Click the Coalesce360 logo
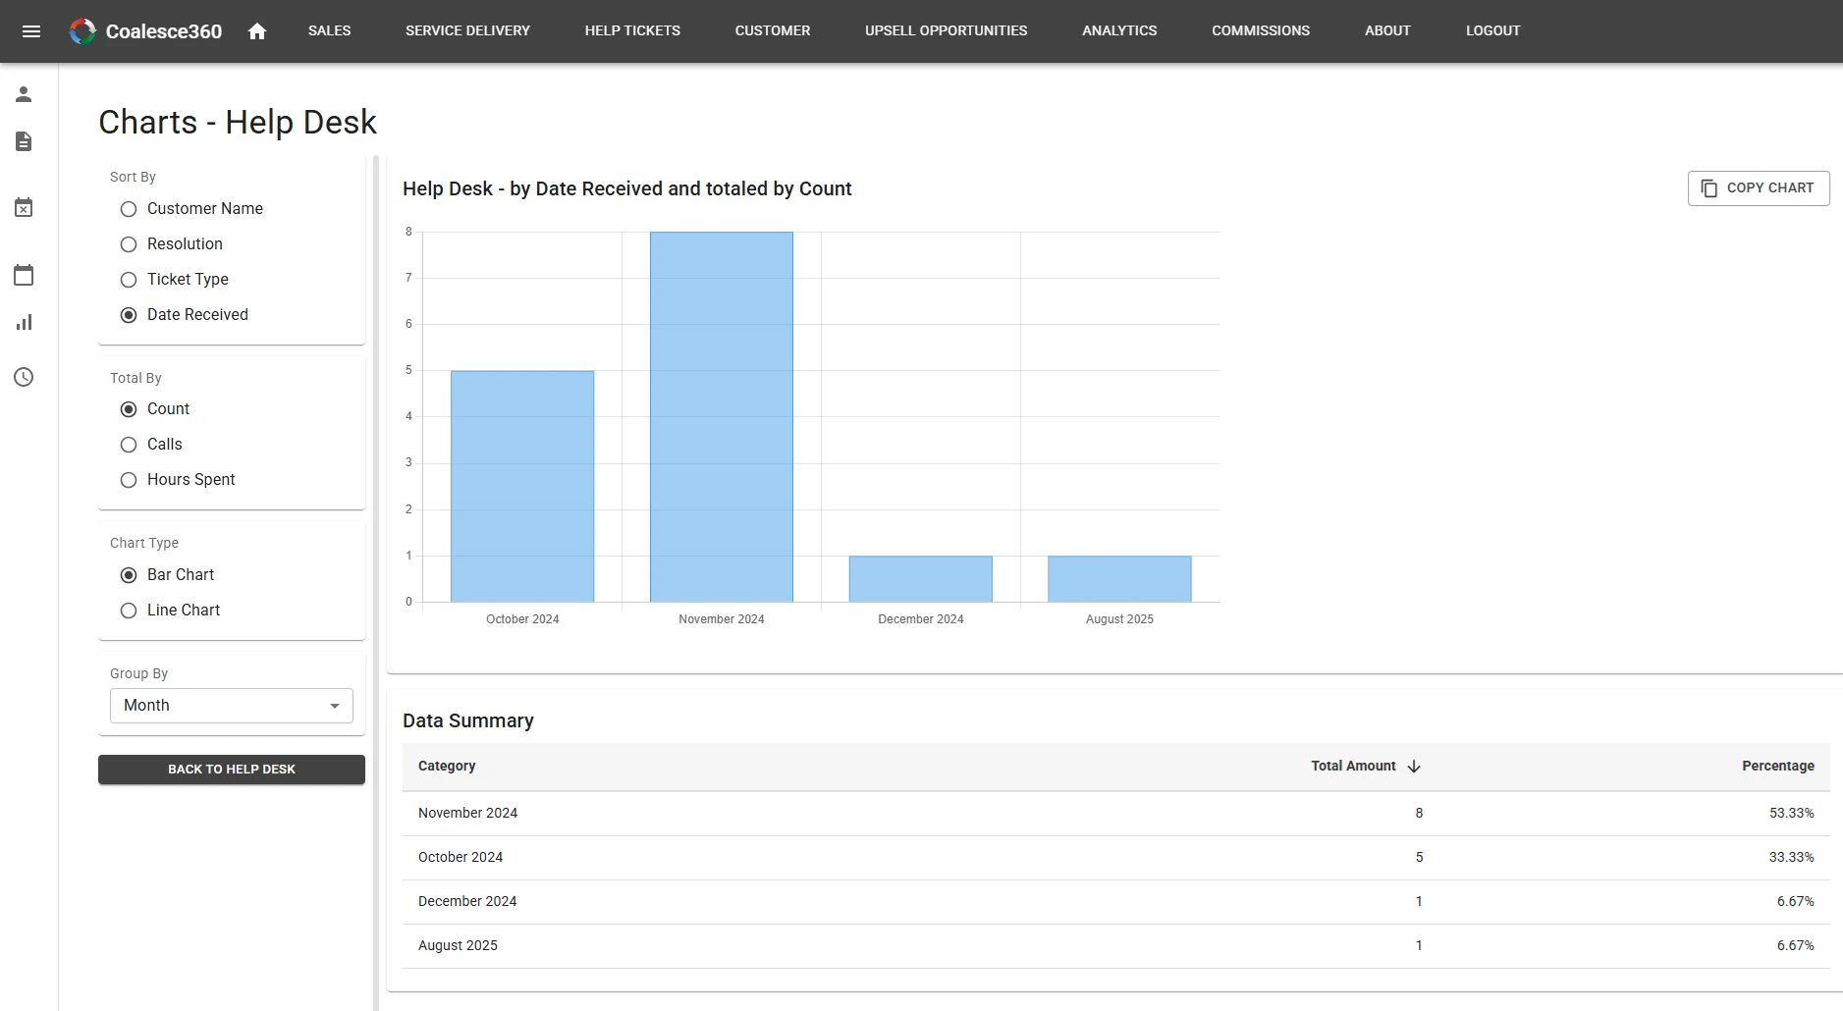The image size is (1843, 1011). click(x=145, y=30)
